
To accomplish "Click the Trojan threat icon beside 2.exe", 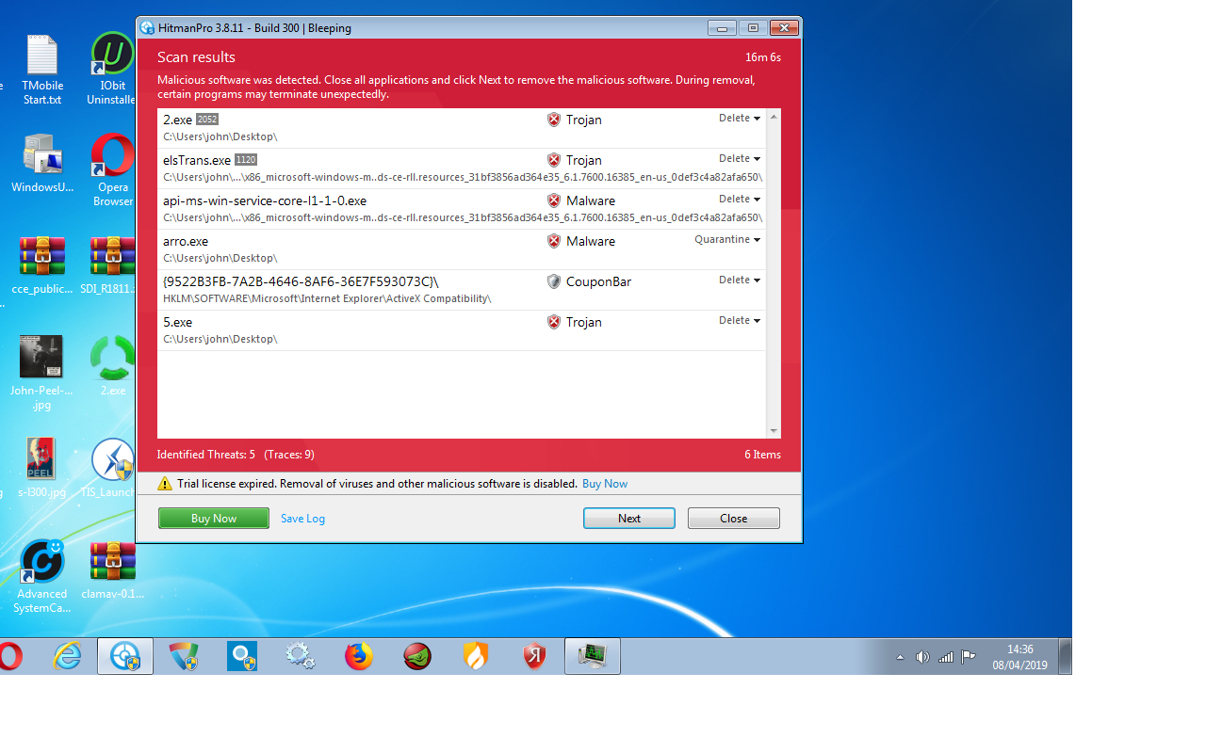I will tap(554, 120).
